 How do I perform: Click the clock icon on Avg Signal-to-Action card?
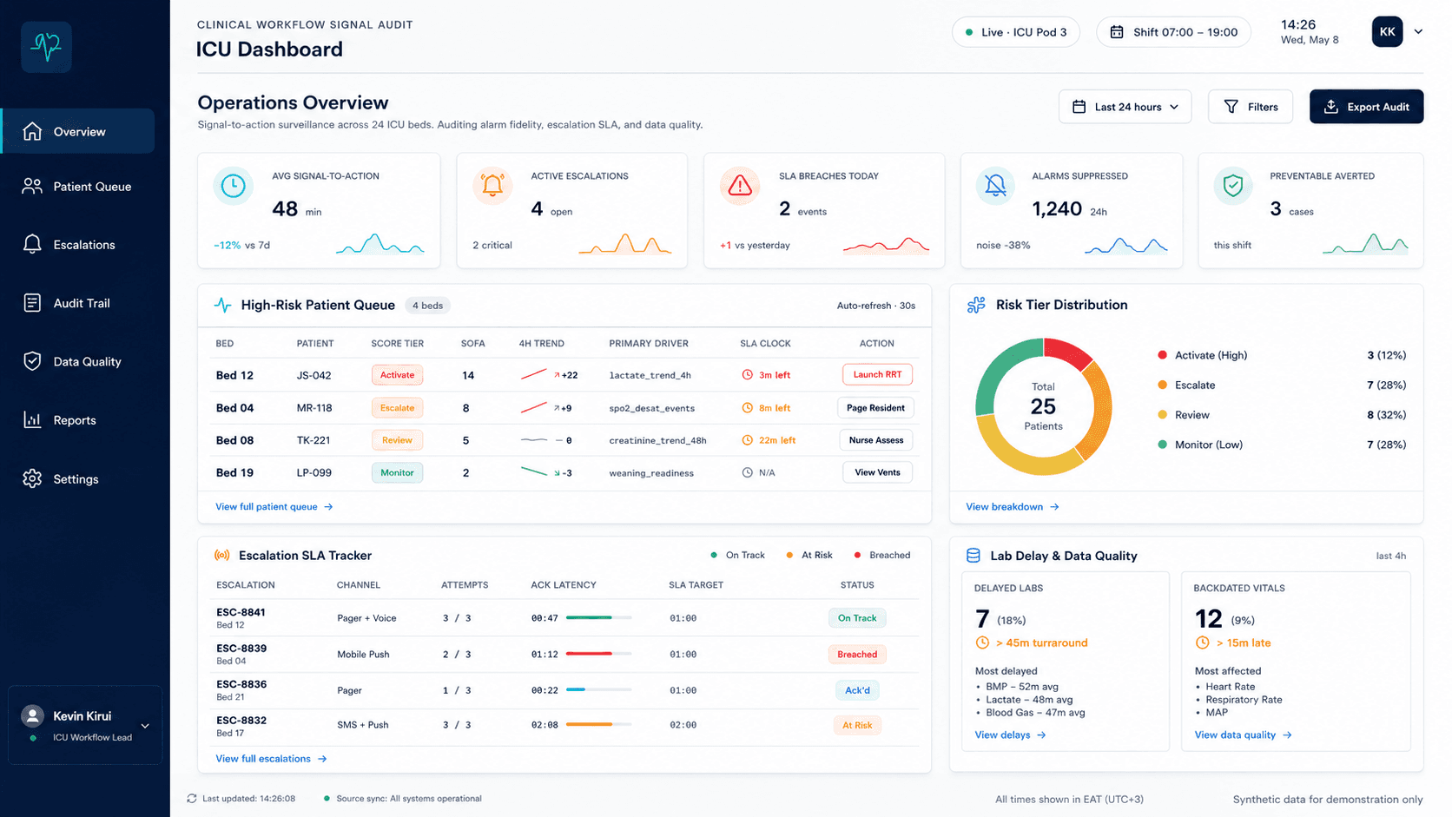point(233,186)
